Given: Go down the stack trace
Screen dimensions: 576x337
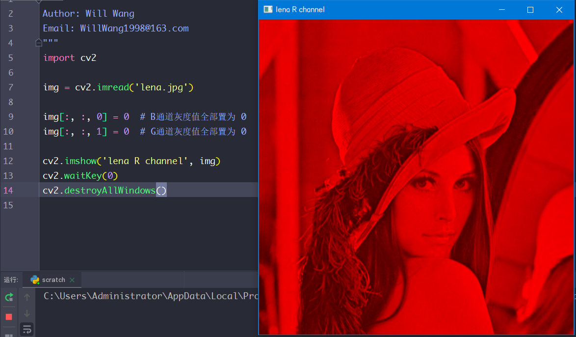Looking at the screenshot, I should coord(27,313).
